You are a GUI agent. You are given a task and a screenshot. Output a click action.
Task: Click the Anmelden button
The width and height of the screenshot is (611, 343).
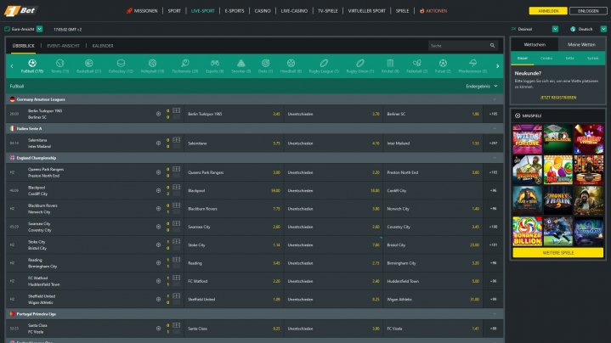[548, 11]
